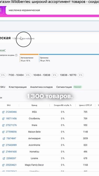Open SKU link 277098056
The width and height of the screenshot is (99, 176).
pos(11,132)
